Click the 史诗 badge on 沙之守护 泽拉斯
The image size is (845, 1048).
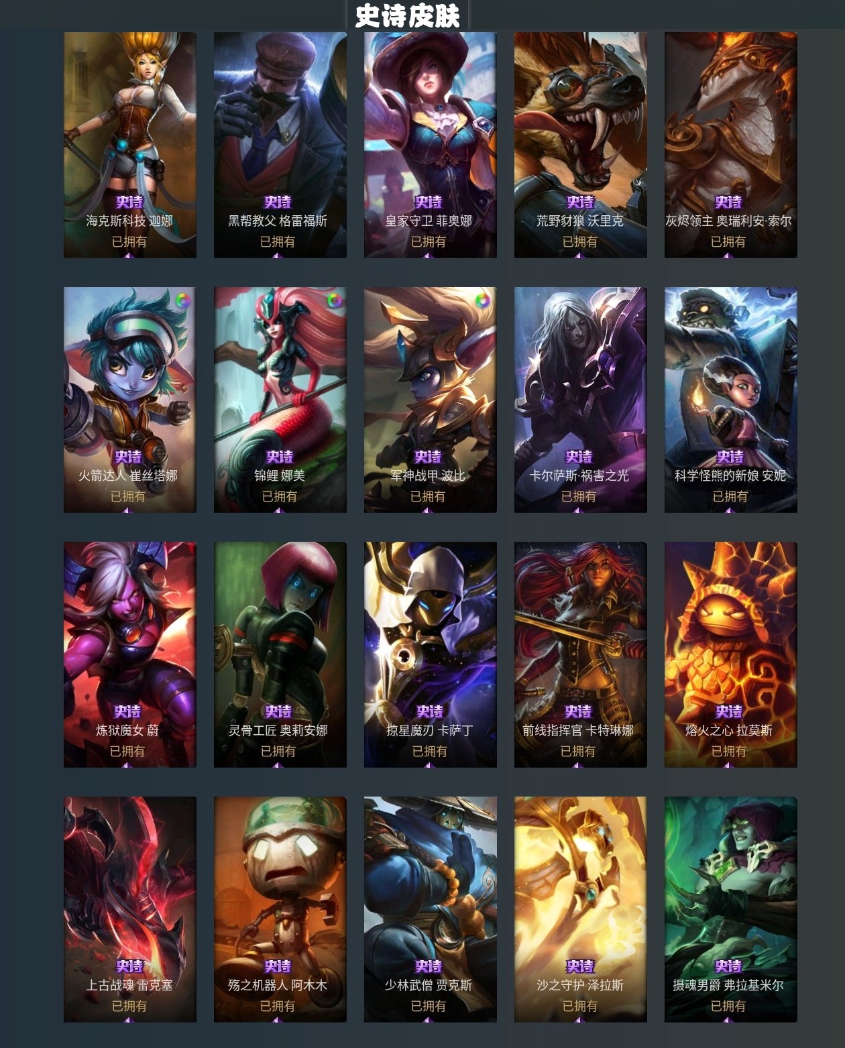pyautogui.click(x=580, y=966)
